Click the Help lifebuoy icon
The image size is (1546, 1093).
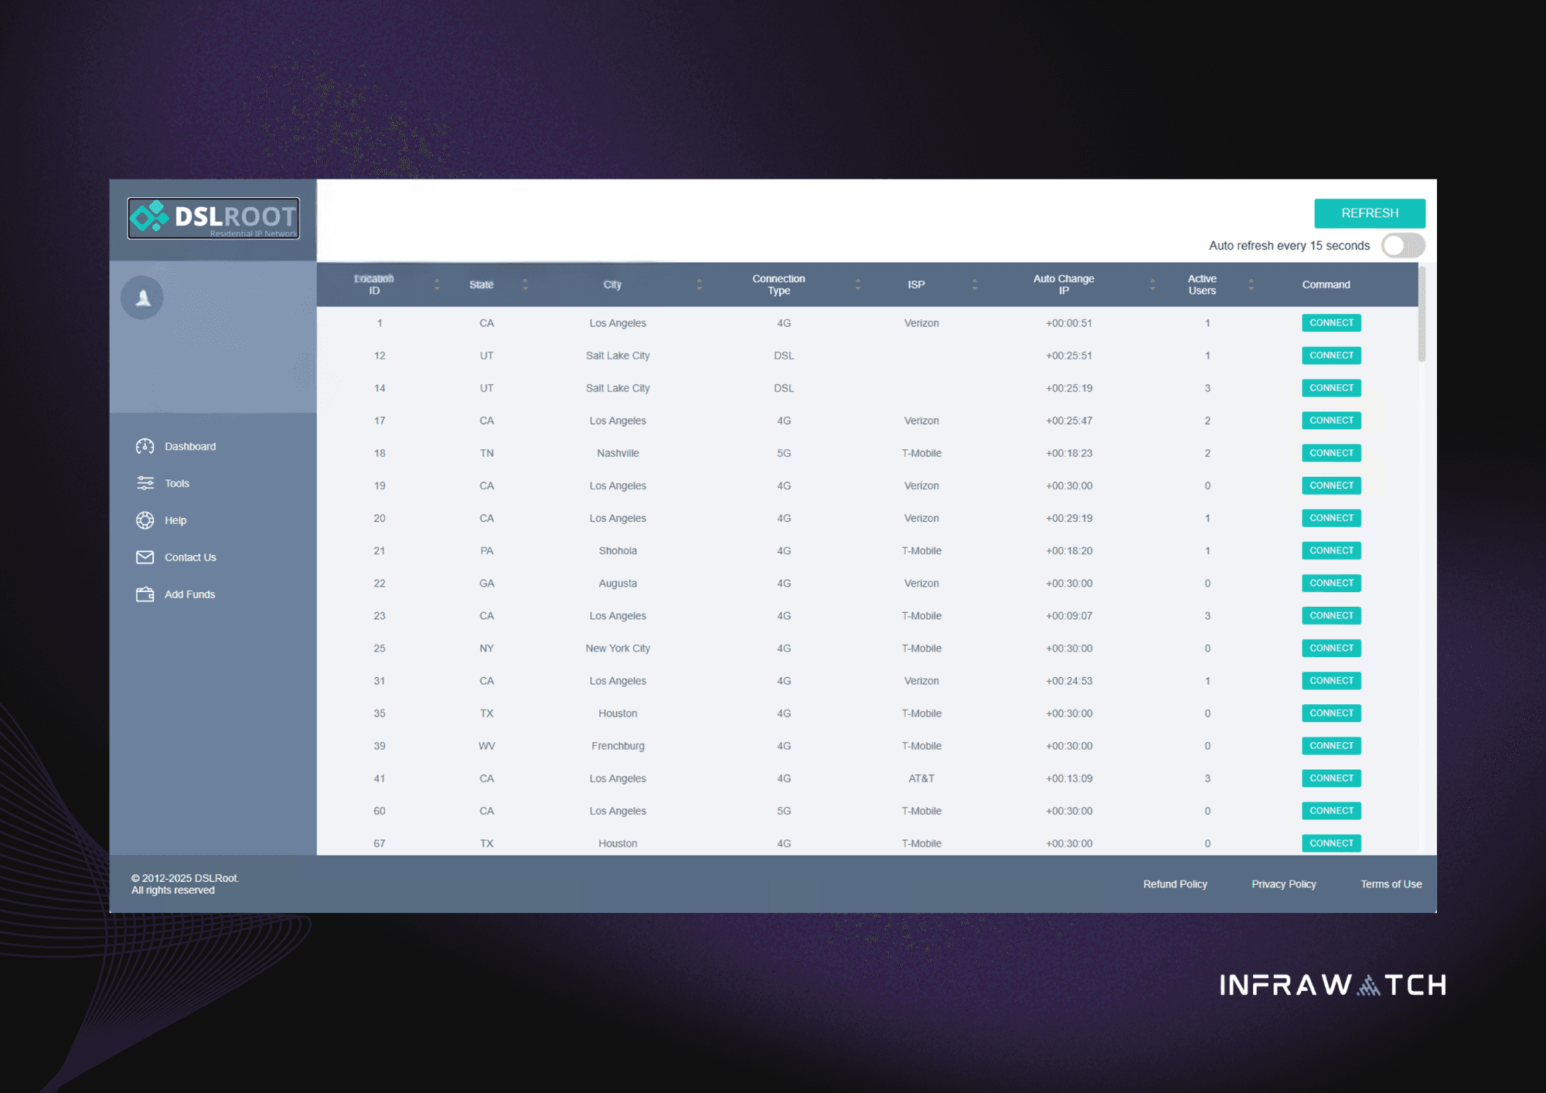[145, 520]
